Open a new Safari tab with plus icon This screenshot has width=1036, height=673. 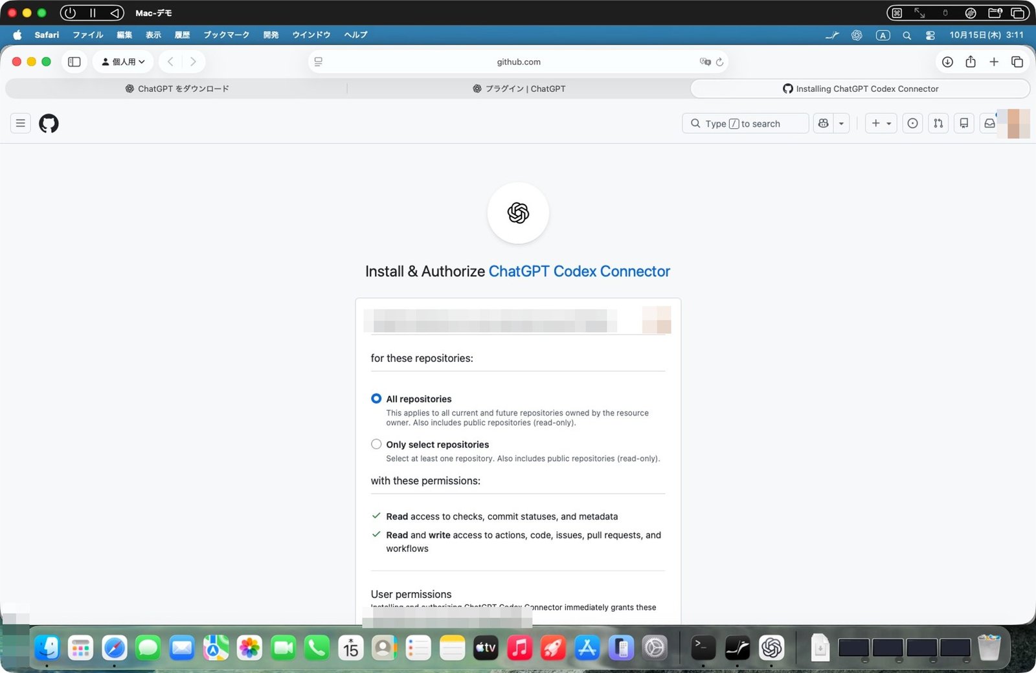pos(994,61)
